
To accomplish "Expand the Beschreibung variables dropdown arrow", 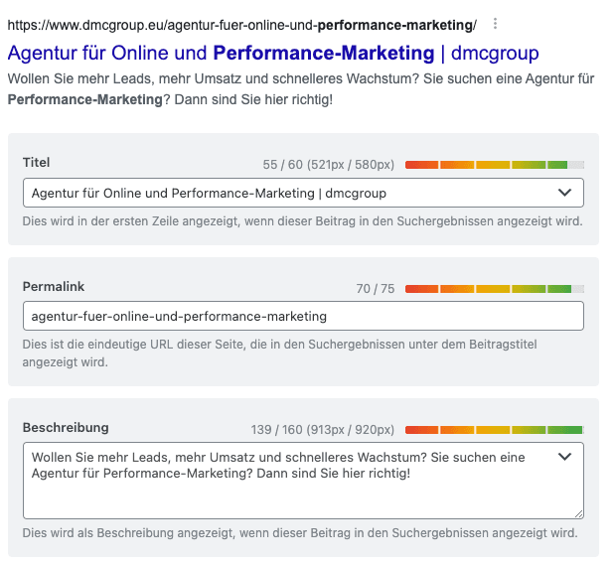I will tap(564, 457).
